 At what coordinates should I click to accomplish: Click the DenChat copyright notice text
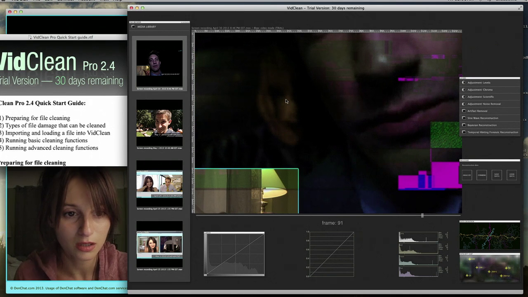tap(68, 288)
